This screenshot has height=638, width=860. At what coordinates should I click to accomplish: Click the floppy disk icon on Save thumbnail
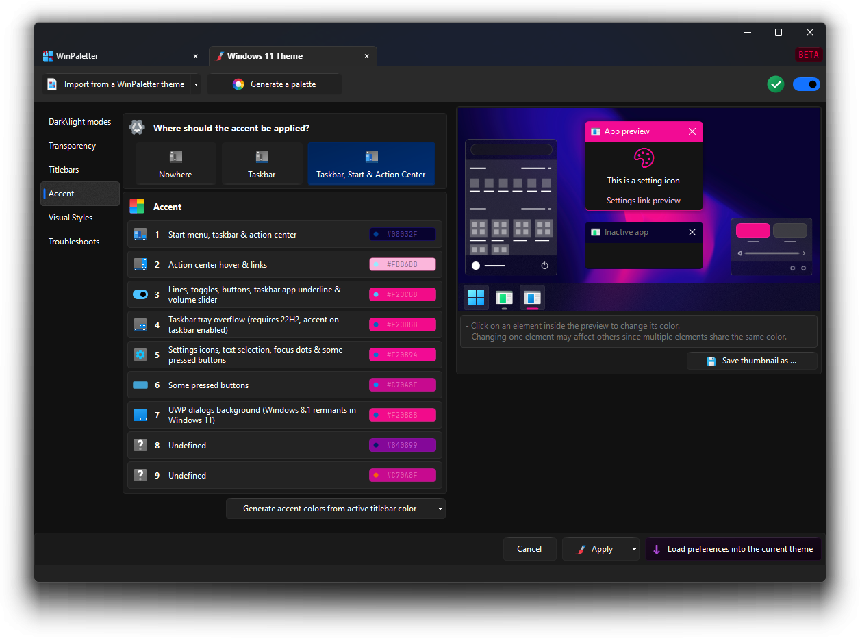711,361
